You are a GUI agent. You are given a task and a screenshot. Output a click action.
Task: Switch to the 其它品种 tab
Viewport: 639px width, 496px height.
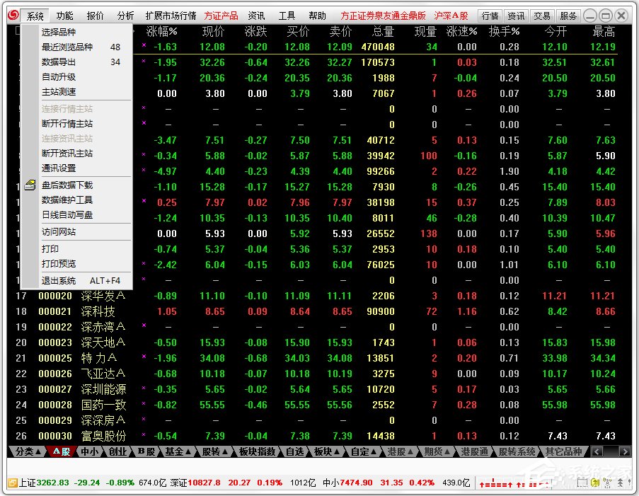pos(563,451)
